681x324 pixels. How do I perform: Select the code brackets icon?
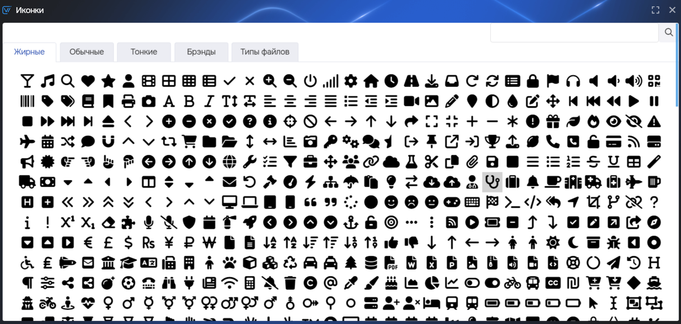(533, 202)
